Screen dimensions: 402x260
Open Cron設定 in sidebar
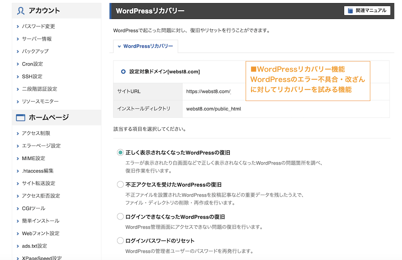click(33, 64)
